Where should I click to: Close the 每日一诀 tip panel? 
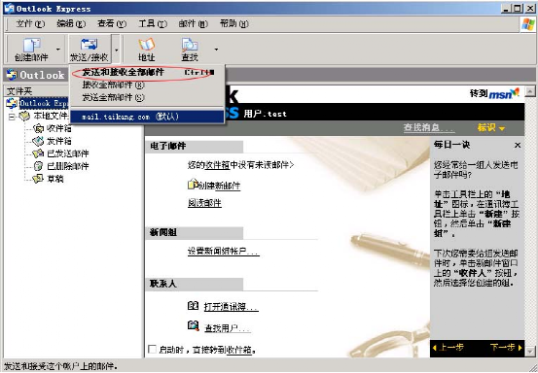[x=518, y=146]
